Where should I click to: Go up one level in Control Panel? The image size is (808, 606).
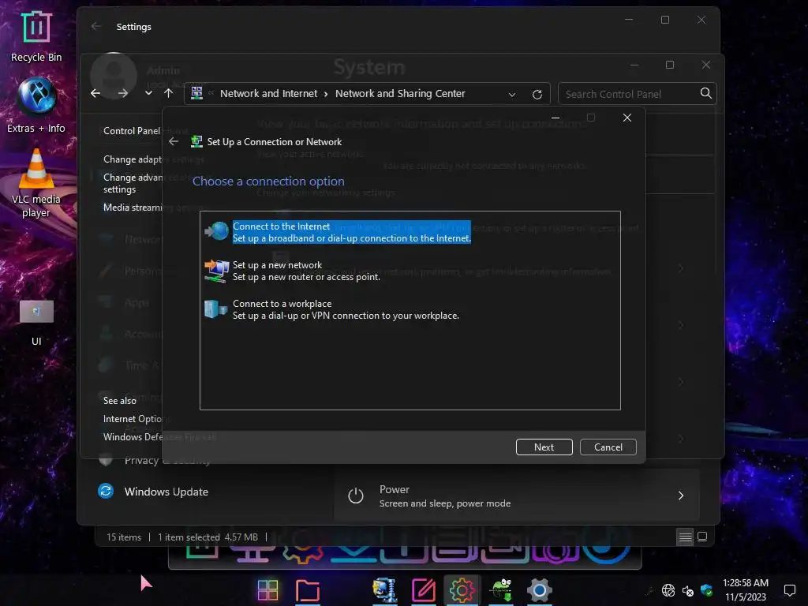pyautogui.click(x=169, y=93)
